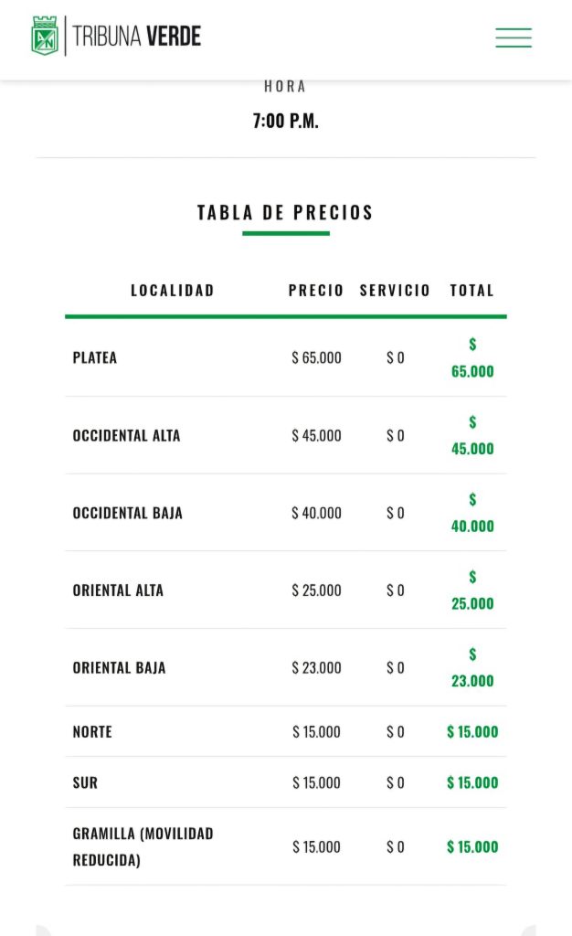
Task: Click the Localidad column header
Action: click(x=173, y=290)
